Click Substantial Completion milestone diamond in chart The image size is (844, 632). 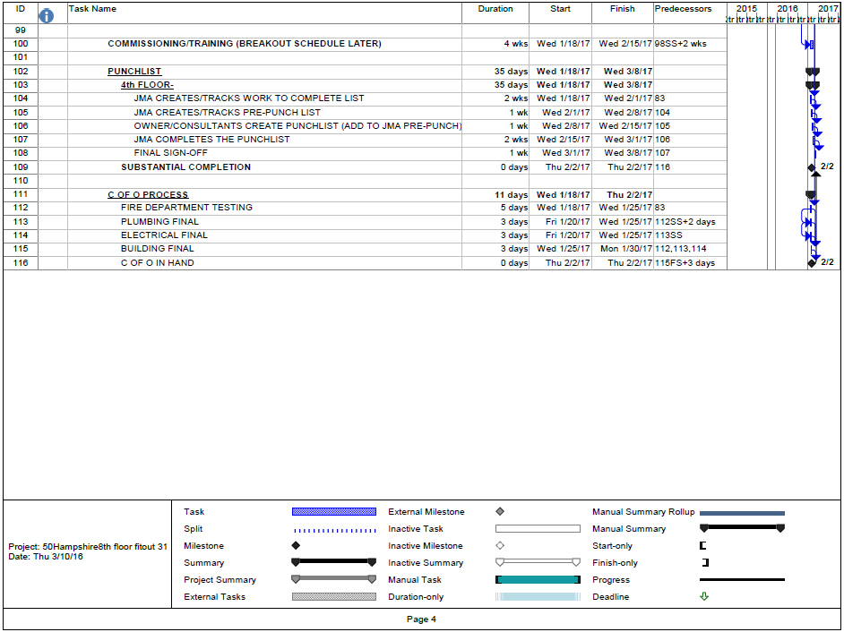pyautogui.click(x=812, y=167)
